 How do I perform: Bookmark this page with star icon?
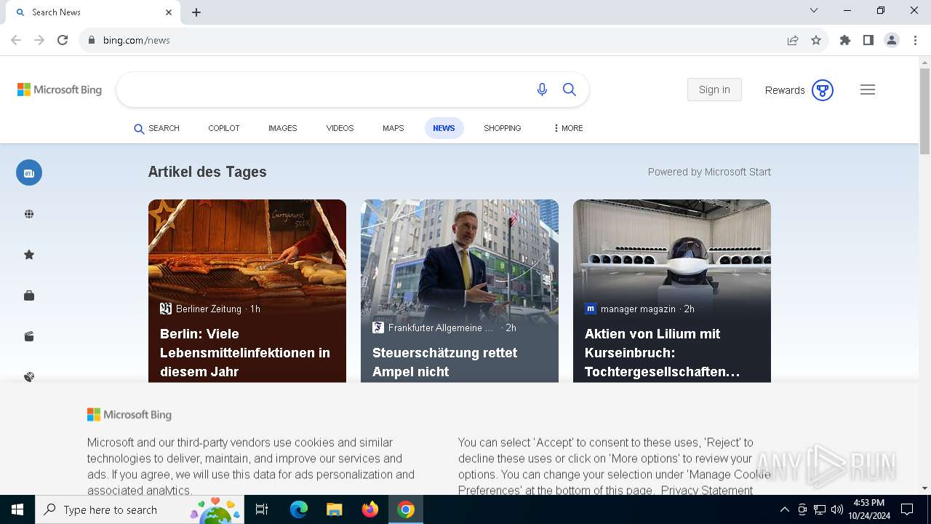816,40
